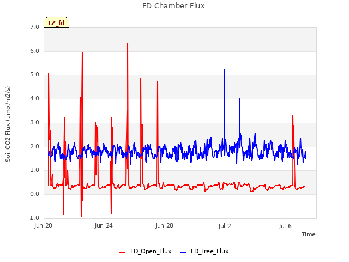
Task: Click the 5.0 y-axis tick label
Action: click(34, 75)
